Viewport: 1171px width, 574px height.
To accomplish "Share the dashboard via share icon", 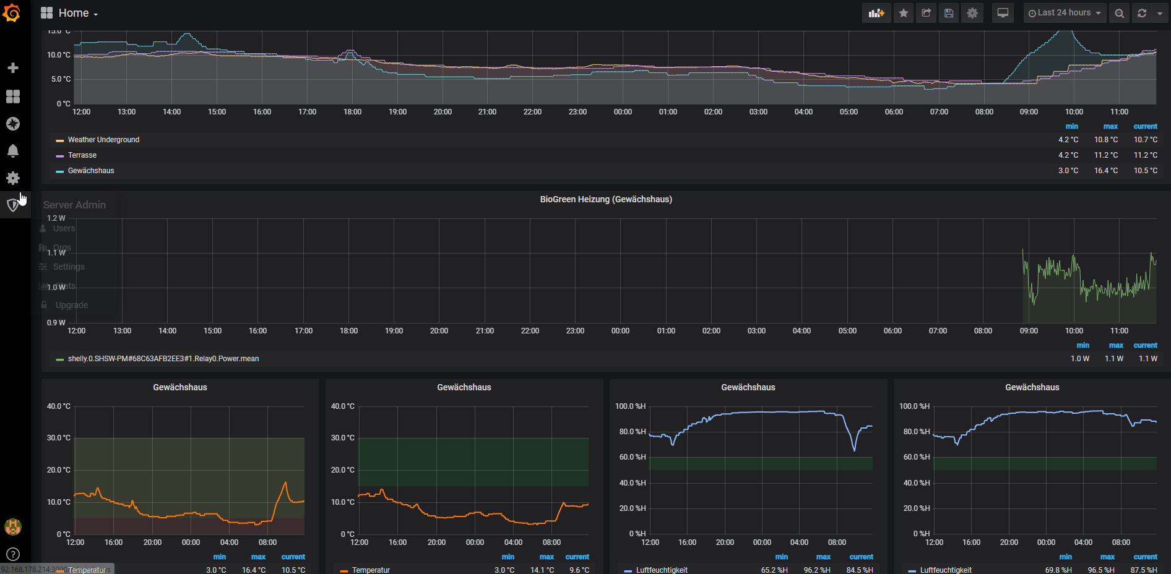I will [x=927, y=13].
